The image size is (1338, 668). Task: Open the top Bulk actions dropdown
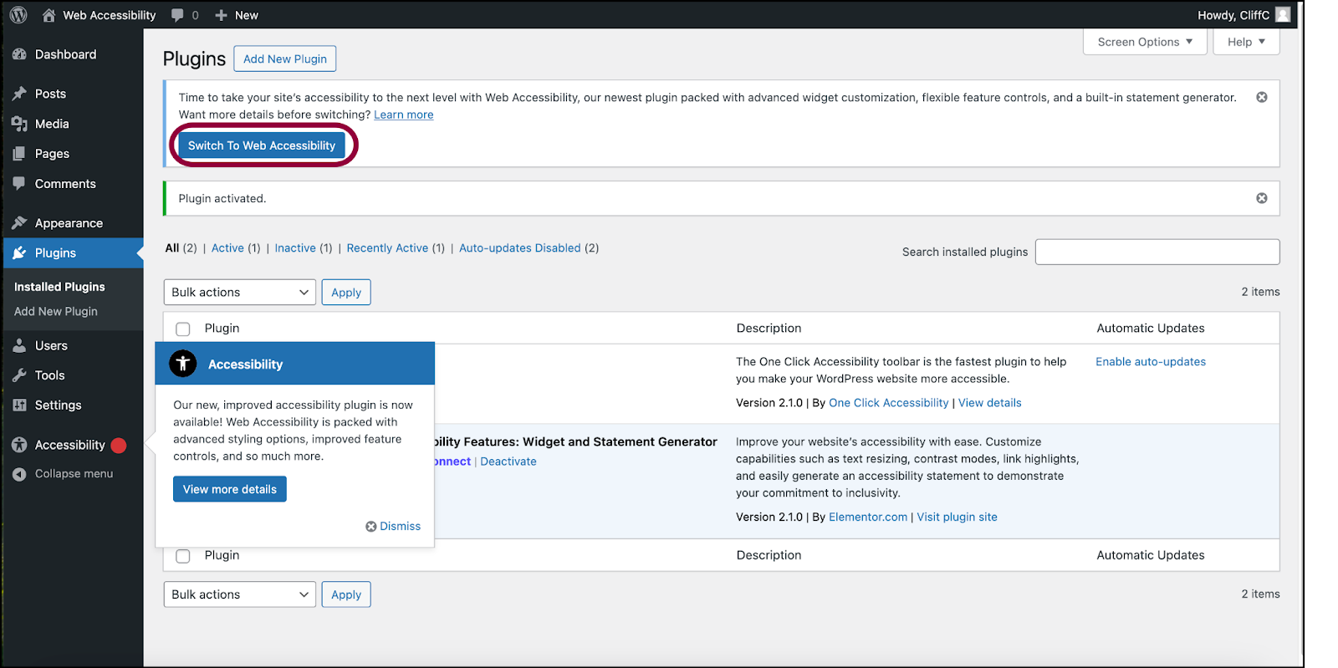coord(240,292)
